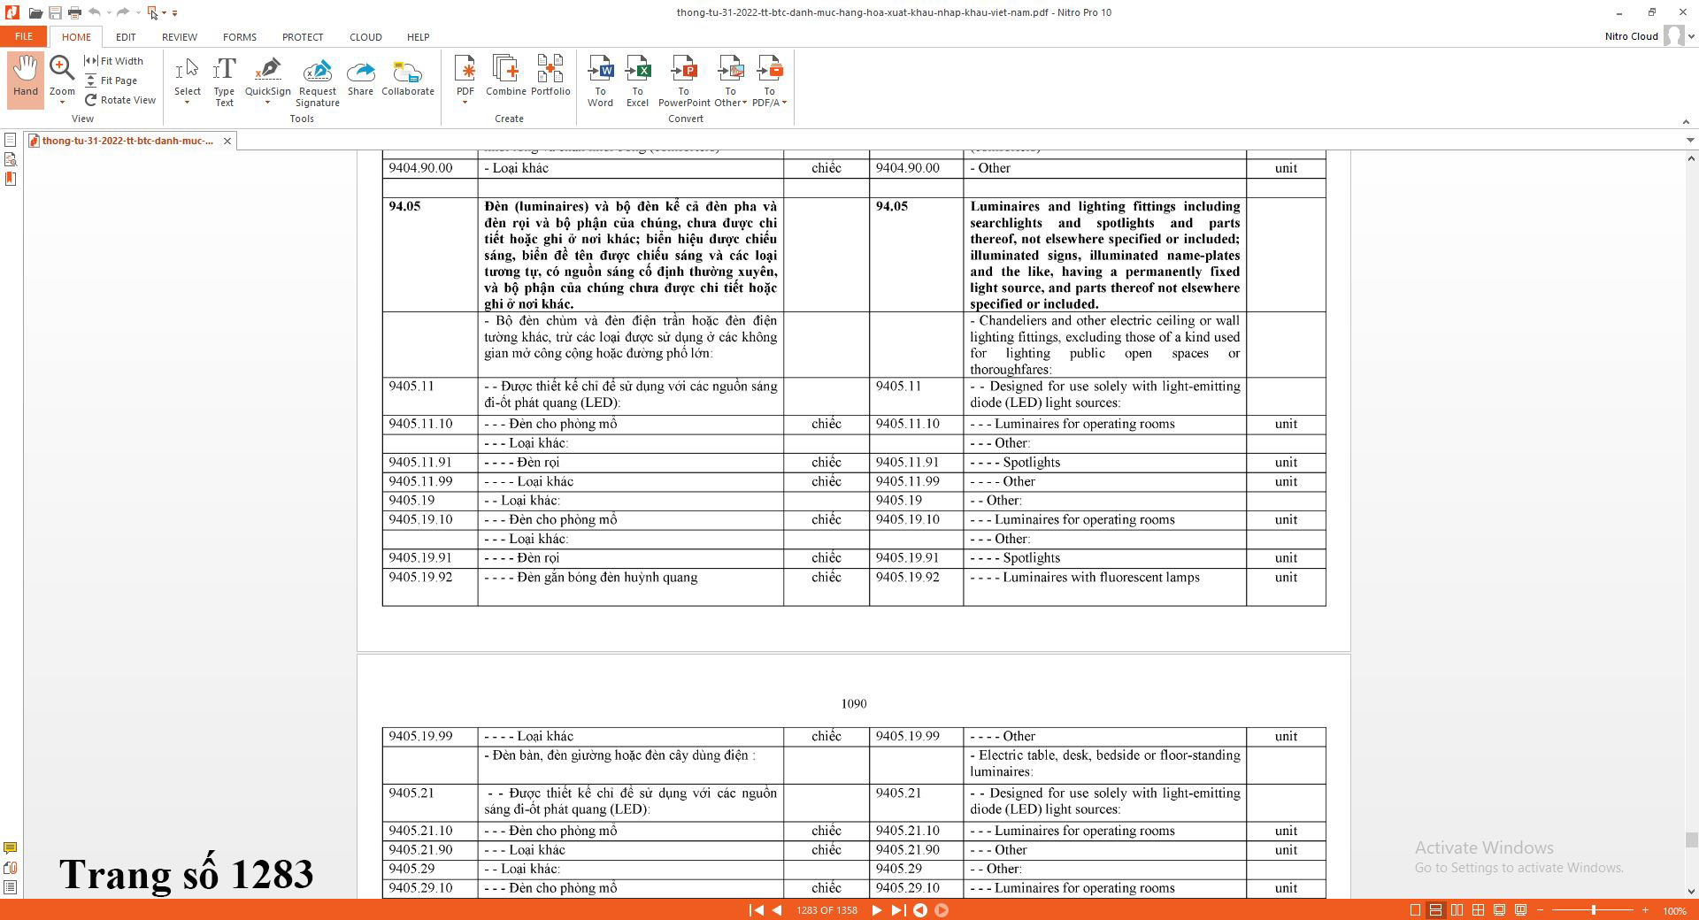Click the page number field 1283 OF 1358
Screen dimensions: 1699x920
tap(826, 910)
